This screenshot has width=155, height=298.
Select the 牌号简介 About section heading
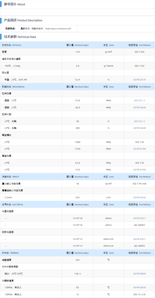[14, 4]
